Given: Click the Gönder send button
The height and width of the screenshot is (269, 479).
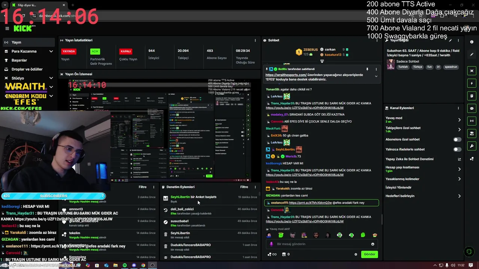Looking at the screenshot, I should [369, 254].
